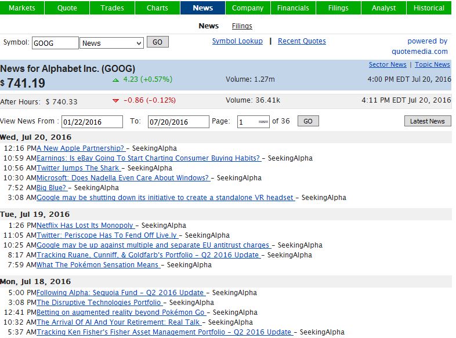
Task: Click the bold News sub-heading
Action: (x=208, y=26)
